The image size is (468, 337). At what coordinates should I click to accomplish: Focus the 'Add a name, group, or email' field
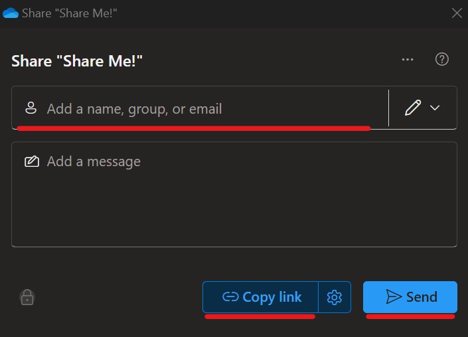coord(199,108)
